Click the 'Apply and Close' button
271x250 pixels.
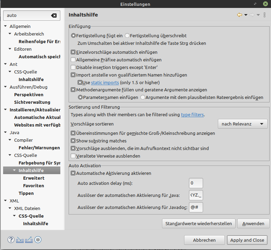[x=247, y=240]
